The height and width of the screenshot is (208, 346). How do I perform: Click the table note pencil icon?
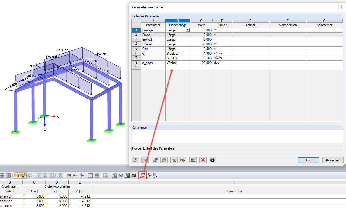[x=106, y=175]
